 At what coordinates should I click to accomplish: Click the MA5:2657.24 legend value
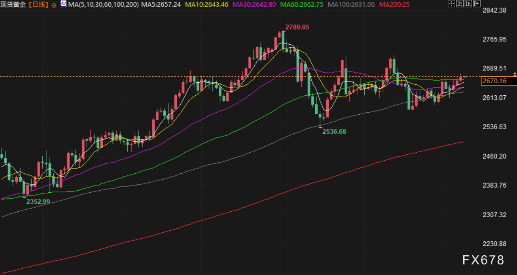point(161,5)
